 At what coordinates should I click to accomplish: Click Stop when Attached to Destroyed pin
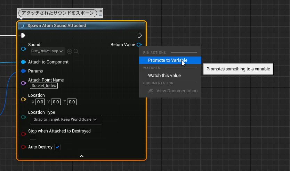[x=24, y=134]
